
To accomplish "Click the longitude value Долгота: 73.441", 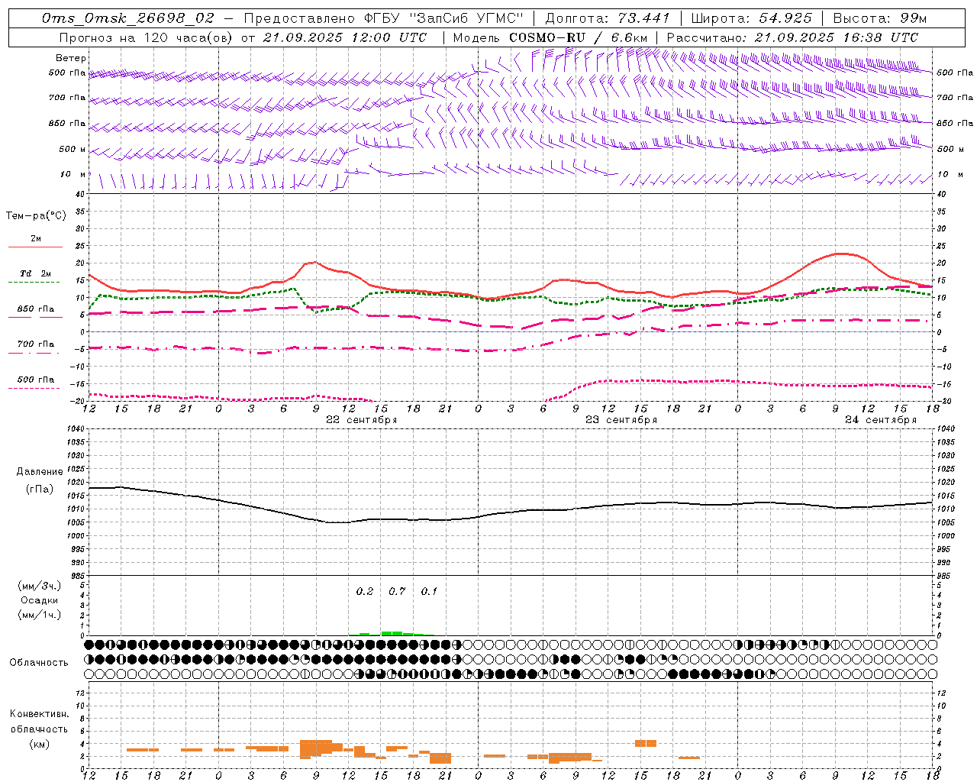I will coord(608,18).
